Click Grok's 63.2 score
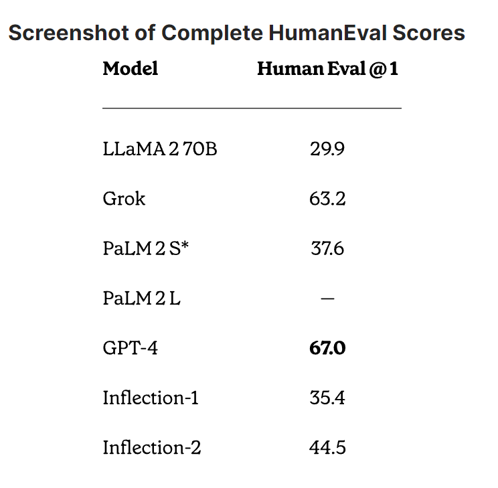 click(327, 199)
